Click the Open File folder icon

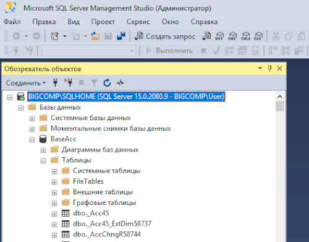95,37
